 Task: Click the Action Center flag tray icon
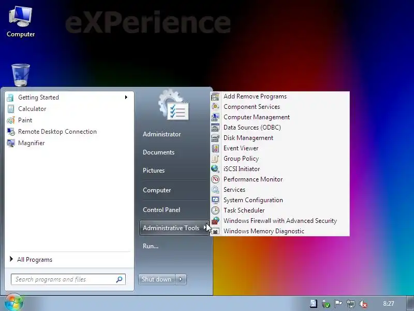[338, 304]
